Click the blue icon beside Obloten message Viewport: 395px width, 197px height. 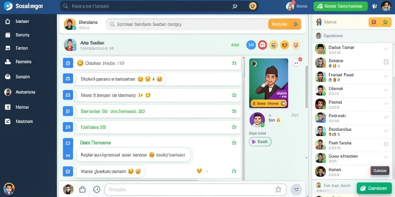(x=68, y=63)
